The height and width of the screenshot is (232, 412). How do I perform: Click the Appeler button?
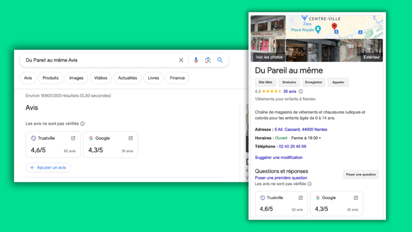[x=338, y=82]
